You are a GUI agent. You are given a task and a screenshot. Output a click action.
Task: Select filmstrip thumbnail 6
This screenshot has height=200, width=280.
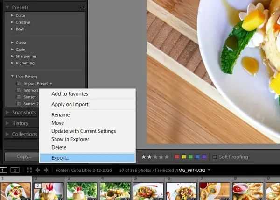(182, 191)
